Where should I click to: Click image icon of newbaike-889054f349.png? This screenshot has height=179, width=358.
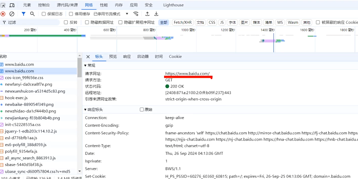(x=2, y=105)
